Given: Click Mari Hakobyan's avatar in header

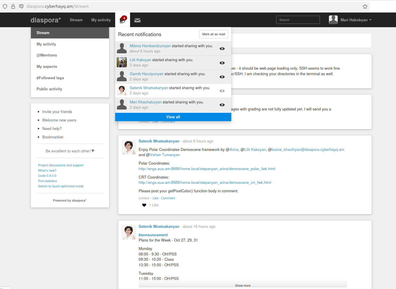Looking at the screenshot, I should (x=333, y=20).
